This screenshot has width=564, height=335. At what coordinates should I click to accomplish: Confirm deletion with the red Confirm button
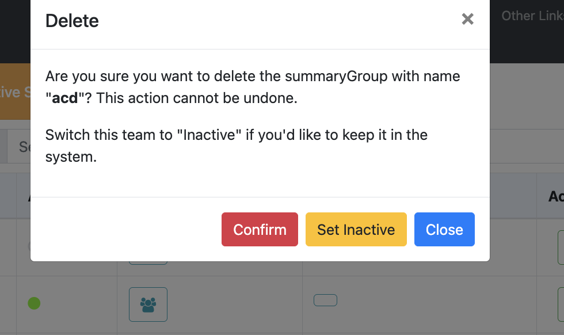click(260, 230)
